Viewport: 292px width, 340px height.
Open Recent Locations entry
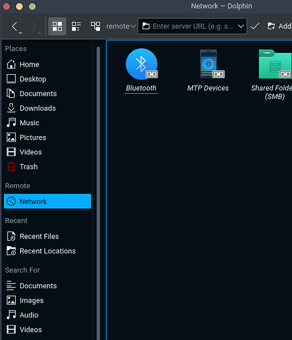[x=48, y=251]
